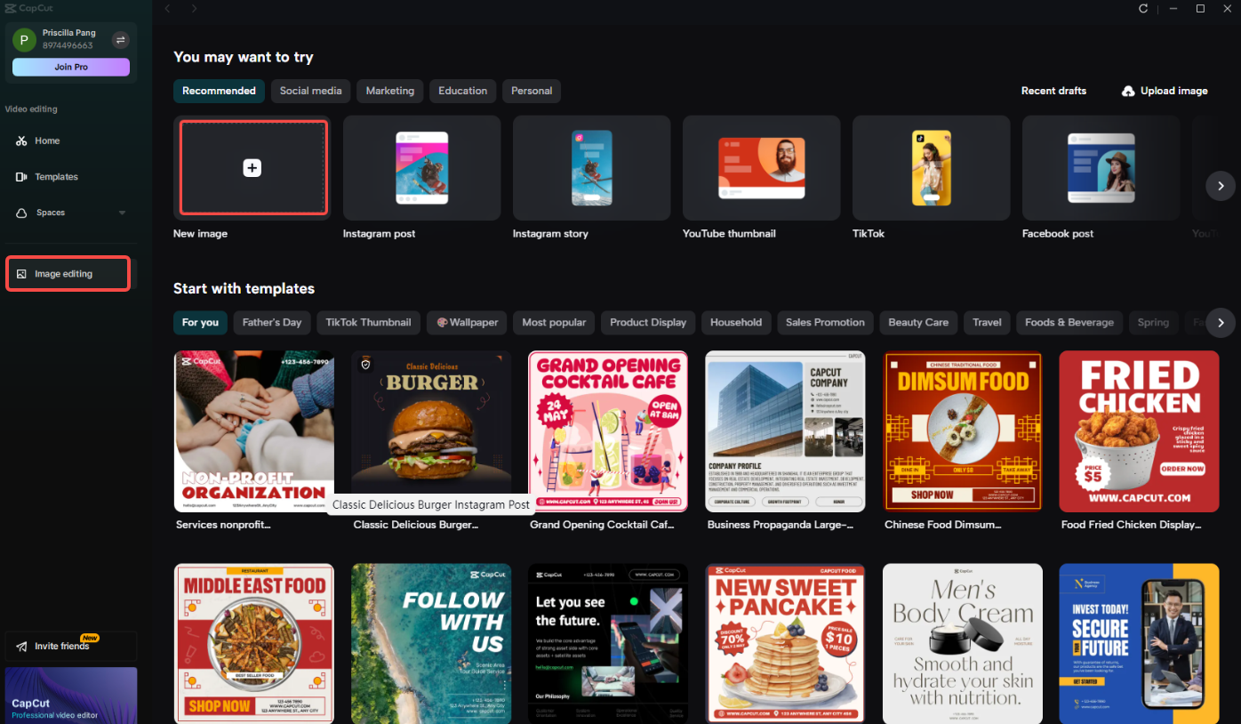Switch to the Marketing tab
The image size is (1241, 724).
(x=390, y=91)
